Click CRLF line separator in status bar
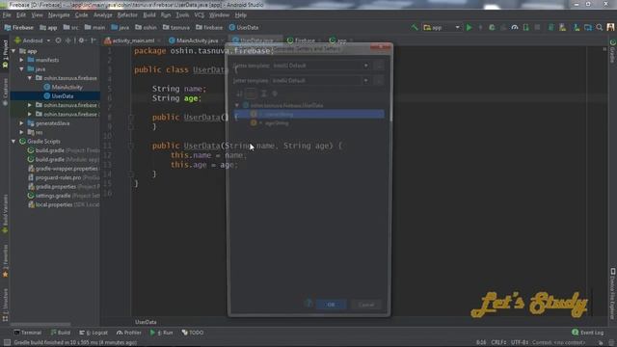617x347 pixels. coord(498,343)
